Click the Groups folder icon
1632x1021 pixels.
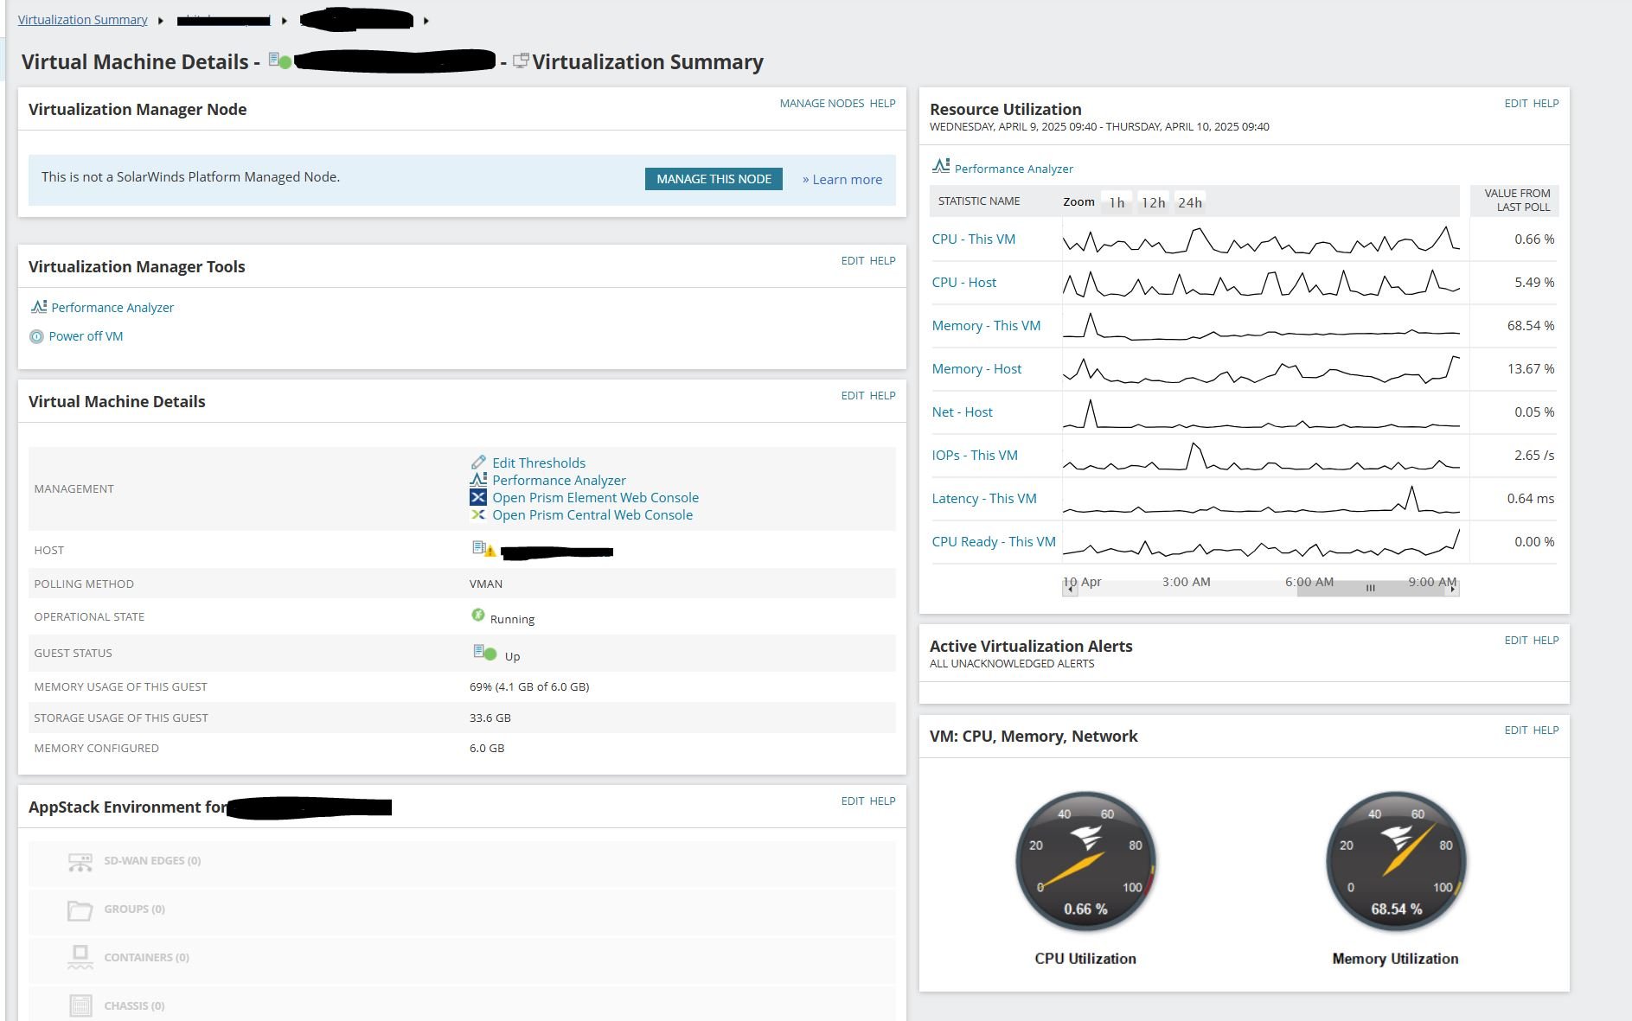pos(80,910)
